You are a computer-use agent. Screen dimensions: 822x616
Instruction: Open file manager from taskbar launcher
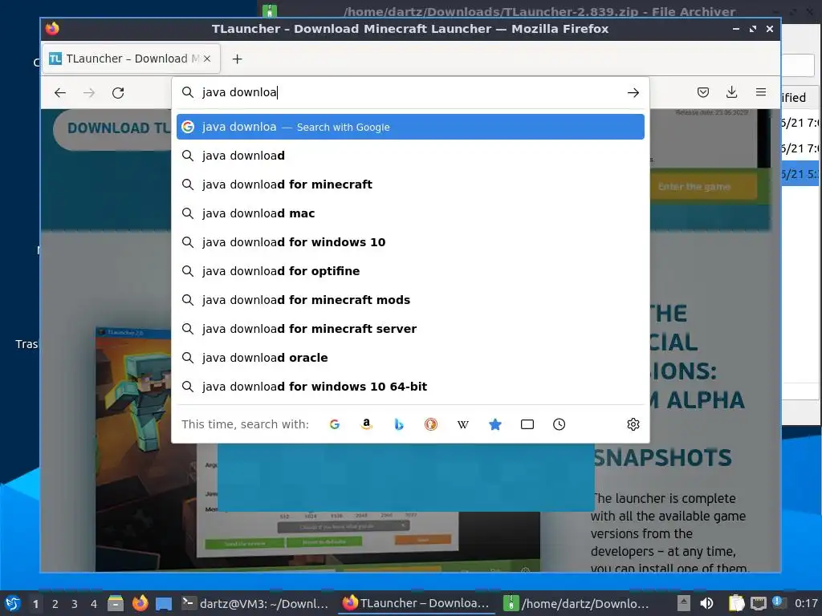click(x=116, y=603)
